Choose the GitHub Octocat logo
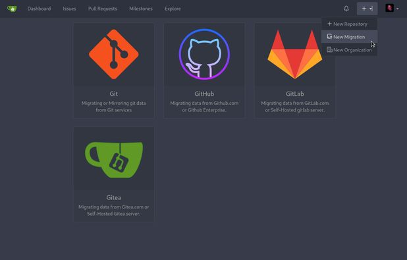The width and height of the screenshot is (407, 260). tap(204, 54)
